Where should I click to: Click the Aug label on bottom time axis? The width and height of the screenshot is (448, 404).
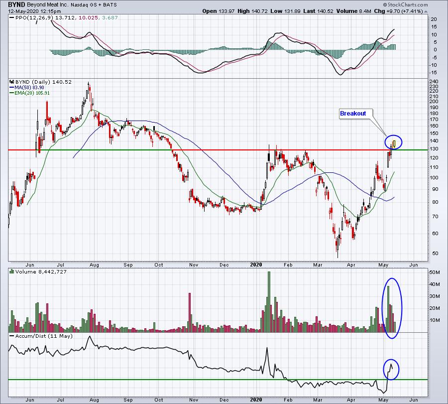coord(94,400)
